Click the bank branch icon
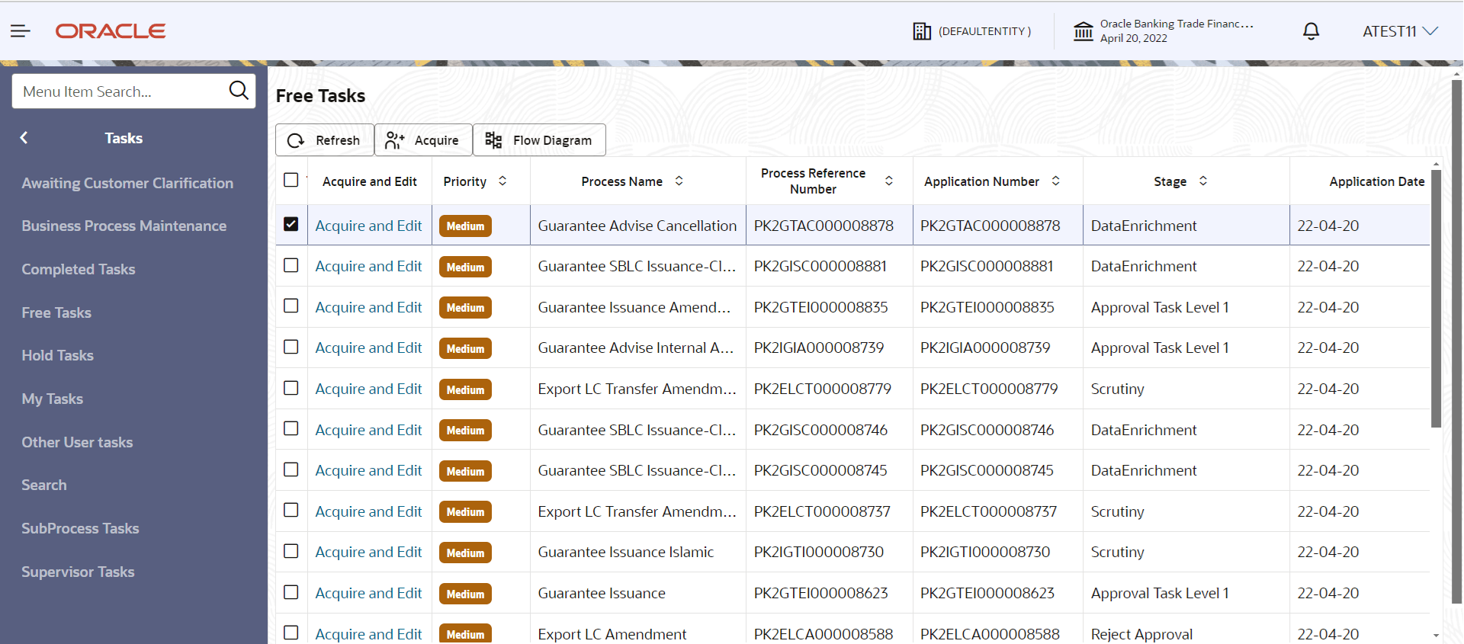The height and width of the screenshot is (644, 1464). [1084, 31]
